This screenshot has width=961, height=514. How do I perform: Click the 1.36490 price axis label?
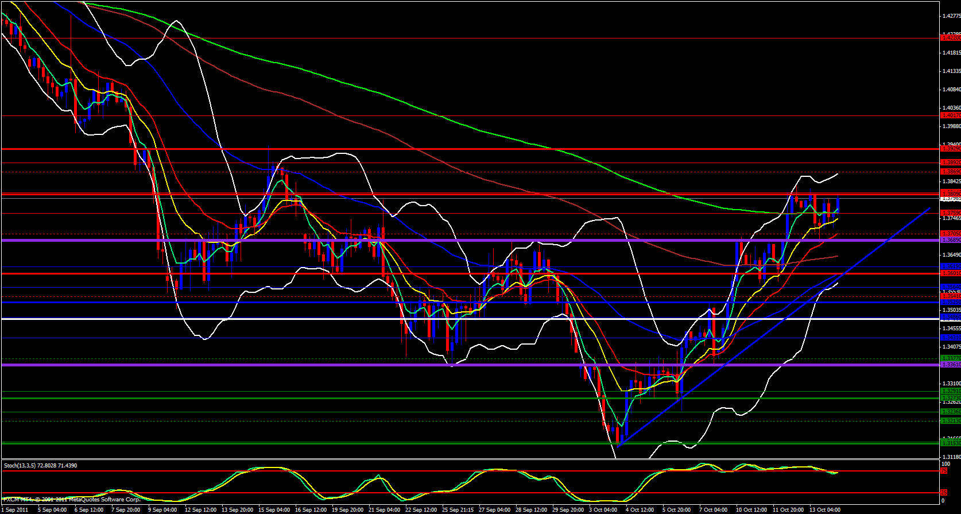(951, 255)
